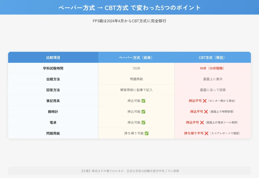
Task: Click the red X beside 電卓 持込不可
Action: [x=202, y=122]
